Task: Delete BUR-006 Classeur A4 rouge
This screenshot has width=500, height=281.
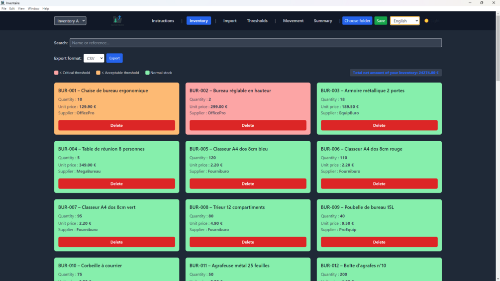Action: (x=379, y=184)
